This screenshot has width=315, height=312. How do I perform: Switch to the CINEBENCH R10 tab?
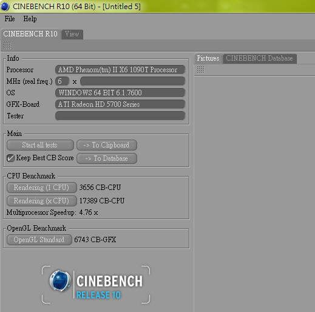click(30, 34)
